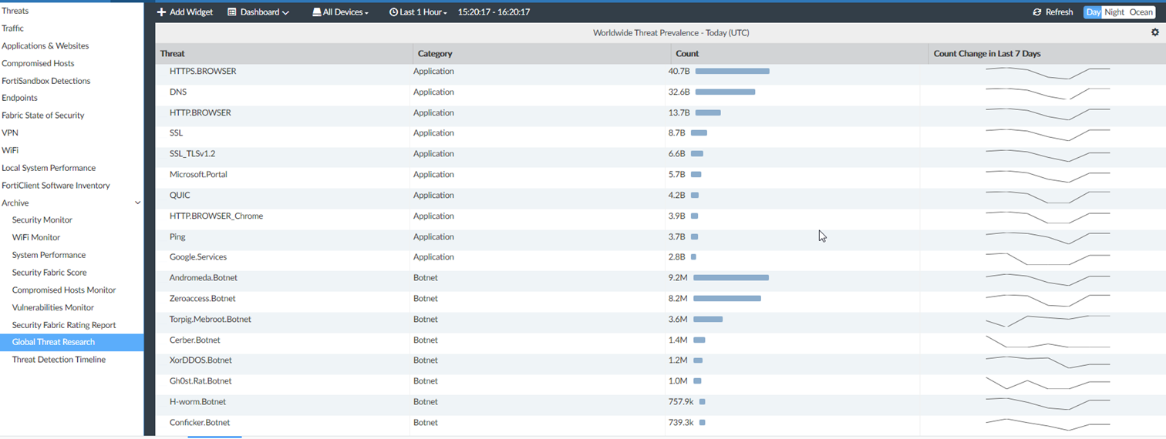Open the widget settings gear icon

tap(1154, 32)
